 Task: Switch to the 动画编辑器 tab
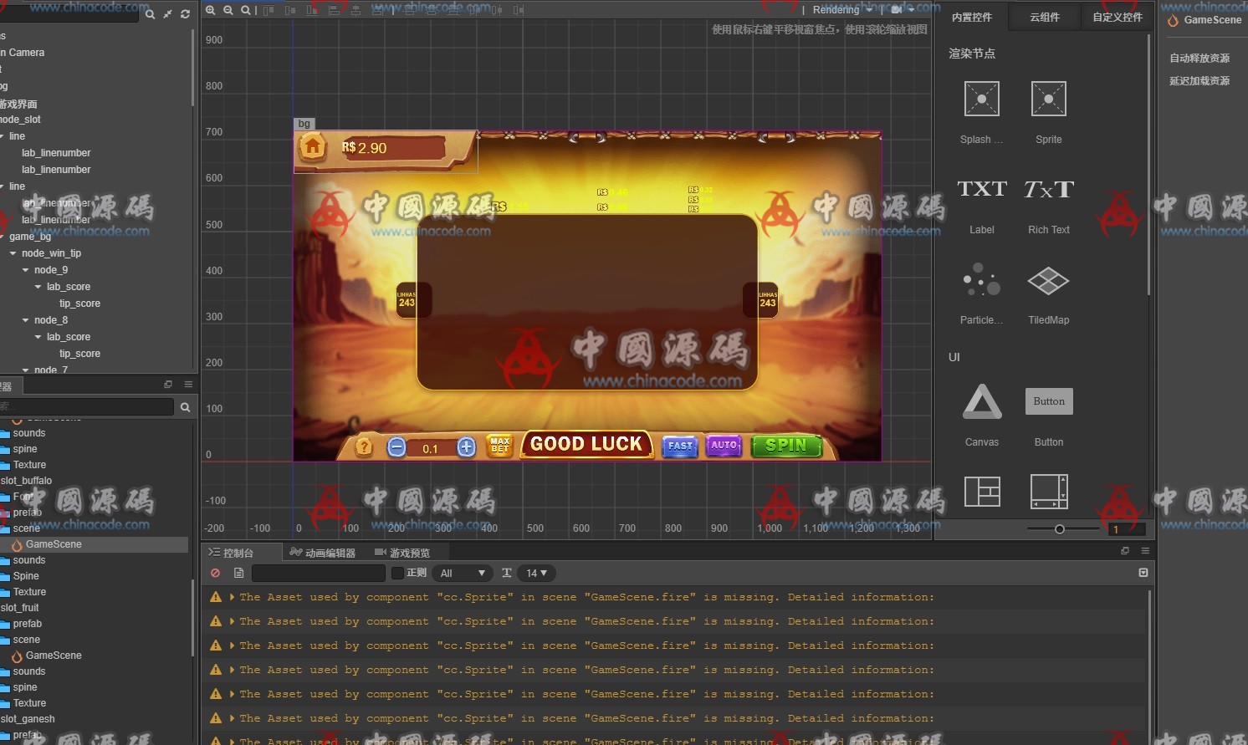point(323,553)
